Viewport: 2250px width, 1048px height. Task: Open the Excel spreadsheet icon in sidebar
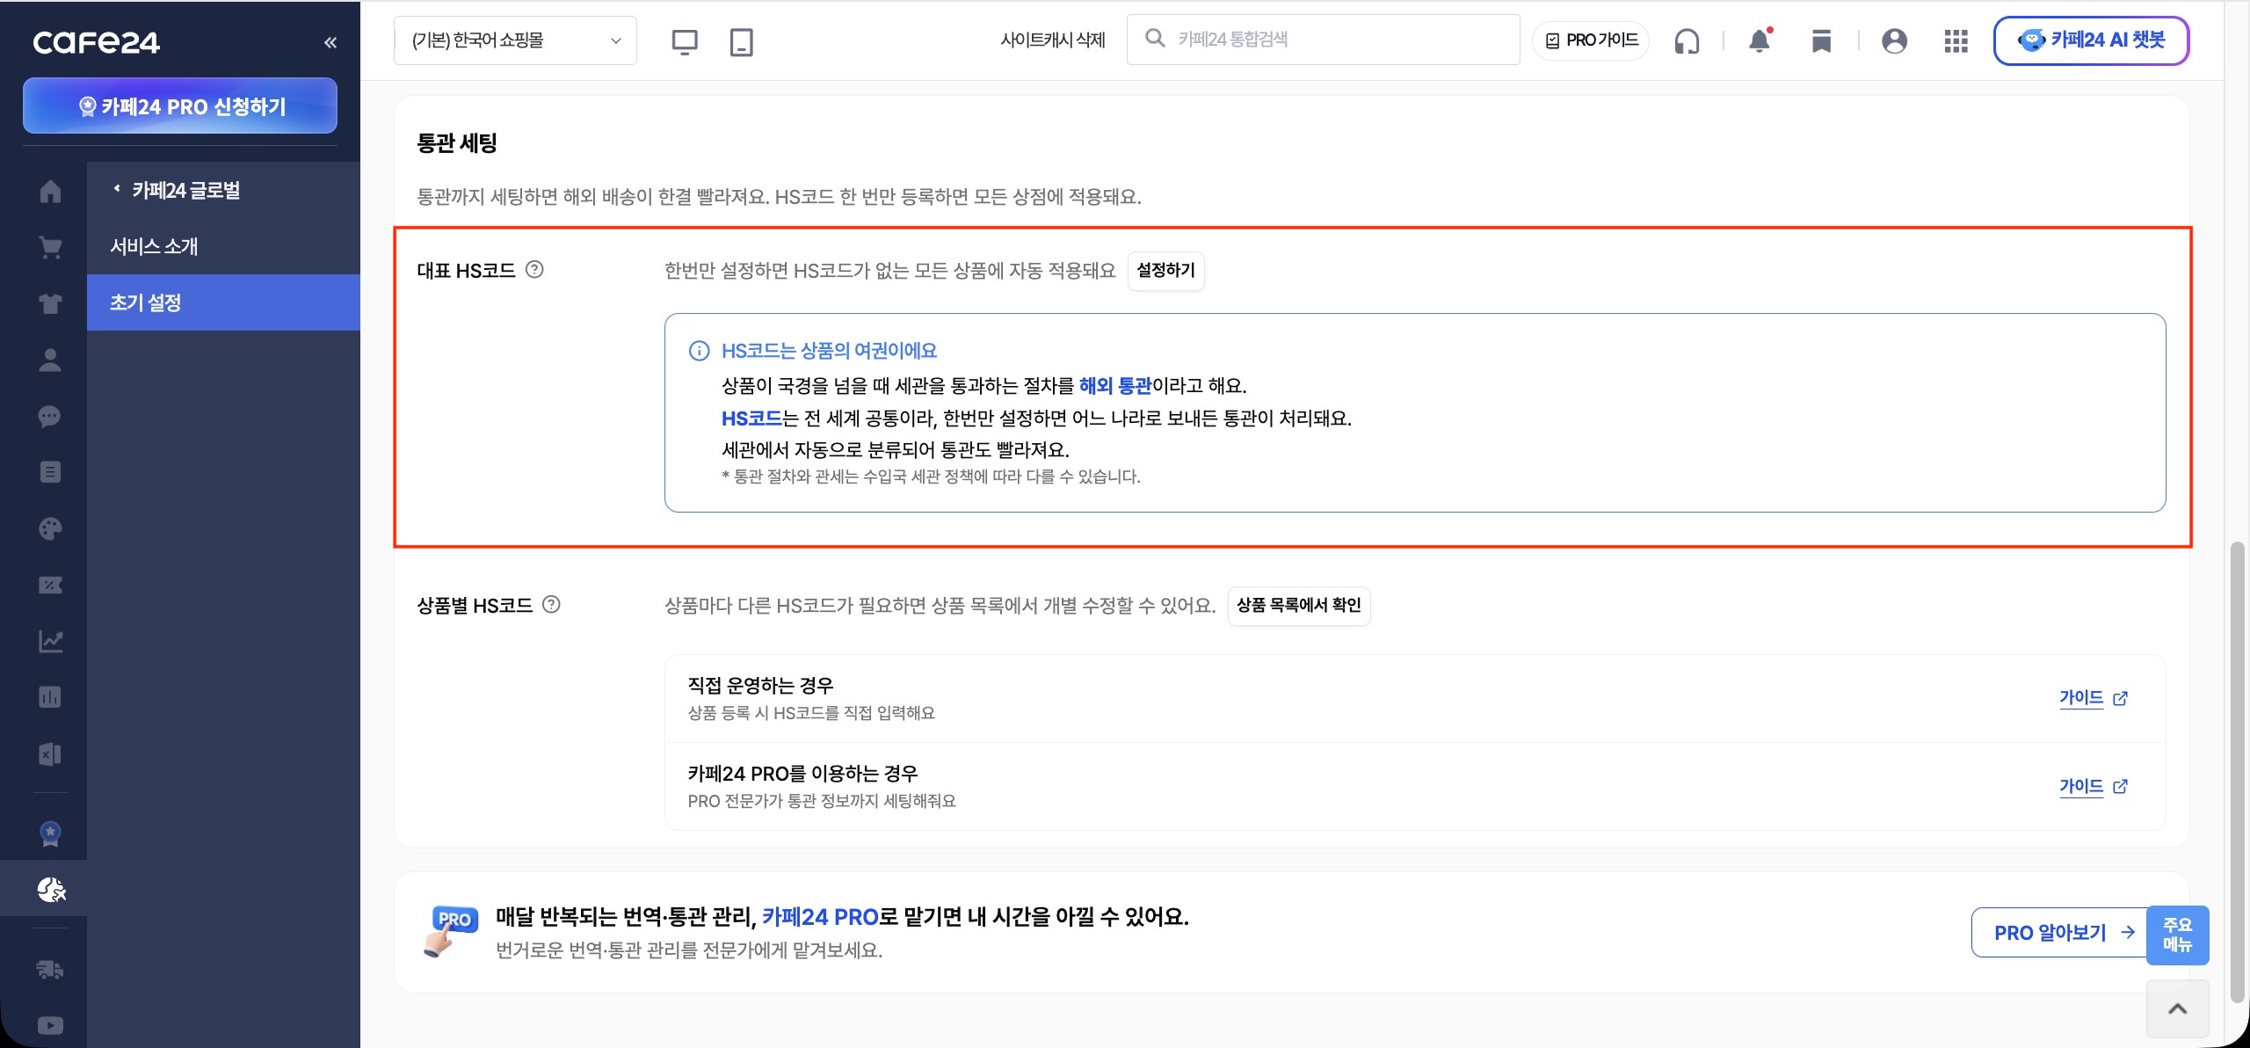50,753
